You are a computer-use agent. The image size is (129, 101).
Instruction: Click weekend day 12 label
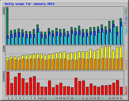(49, 98)
